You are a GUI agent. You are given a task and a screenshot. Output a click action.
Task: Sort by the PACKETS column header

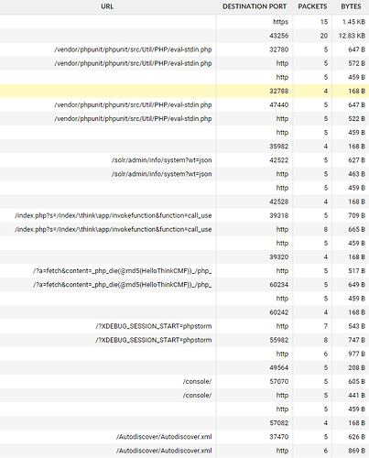pos(312,6)
